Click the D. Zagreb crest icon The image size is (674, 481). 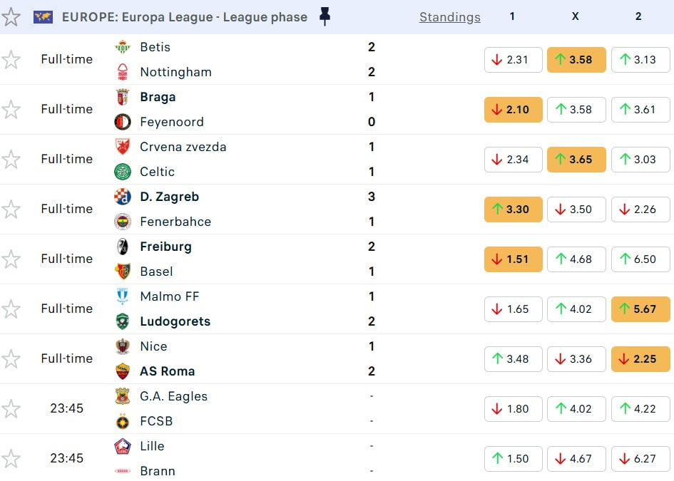[x=123, y=197]
